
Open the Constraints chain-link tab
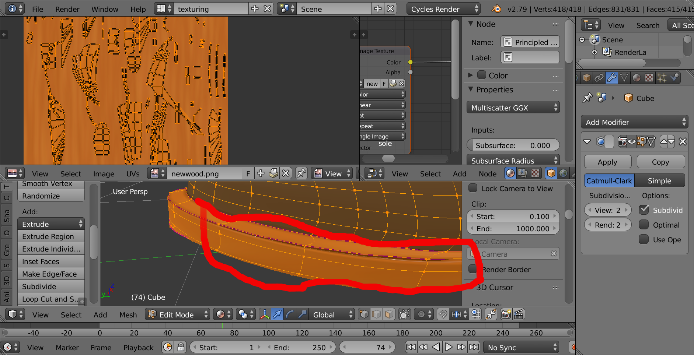tap(599, 78)
